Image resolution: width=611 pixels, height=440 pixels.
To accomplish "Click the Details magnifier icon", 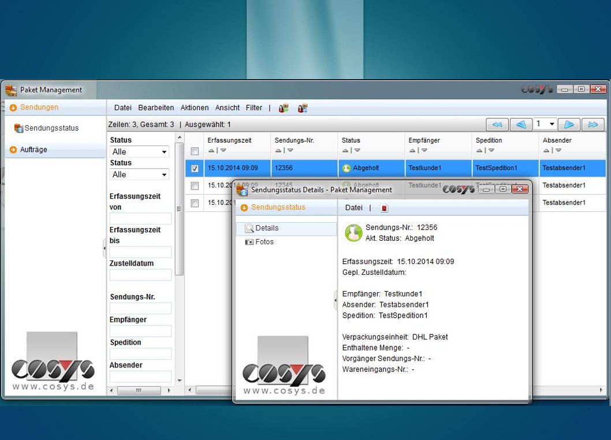I will point(249,228).
